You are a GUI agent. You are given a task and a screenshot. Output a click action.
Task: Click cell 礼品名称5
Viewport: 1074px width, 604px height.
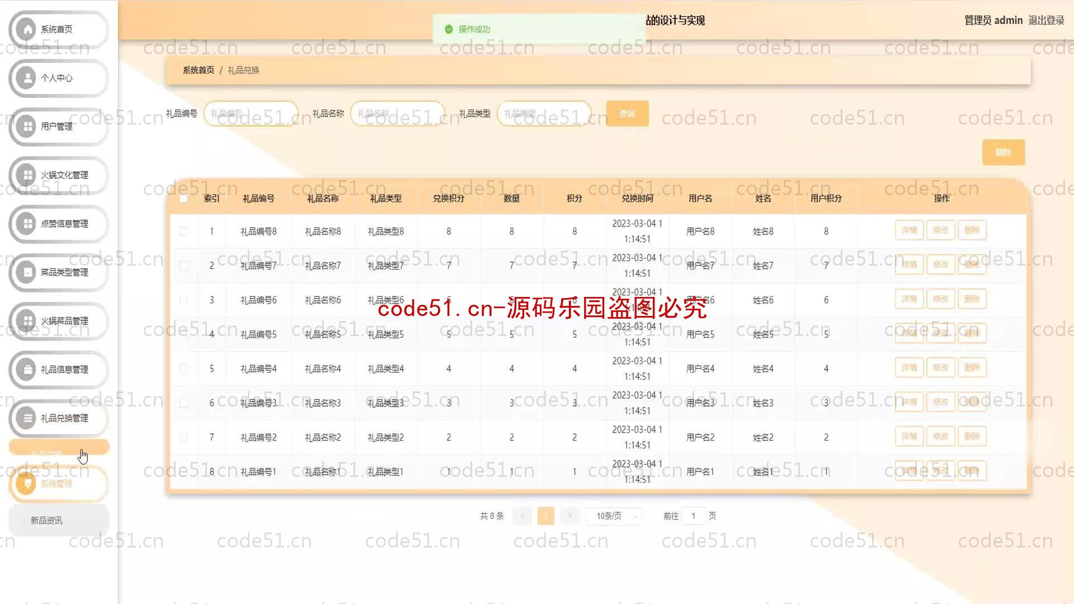(323, 334)
